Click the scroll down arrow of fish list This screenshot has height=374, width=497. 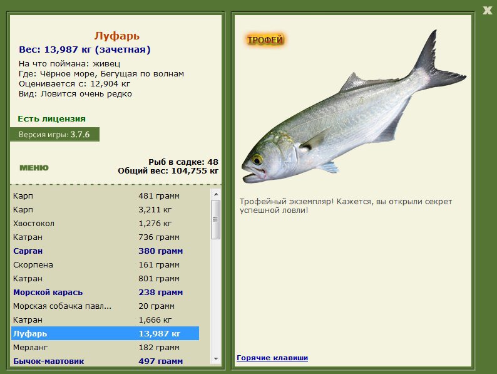(216, 359)
